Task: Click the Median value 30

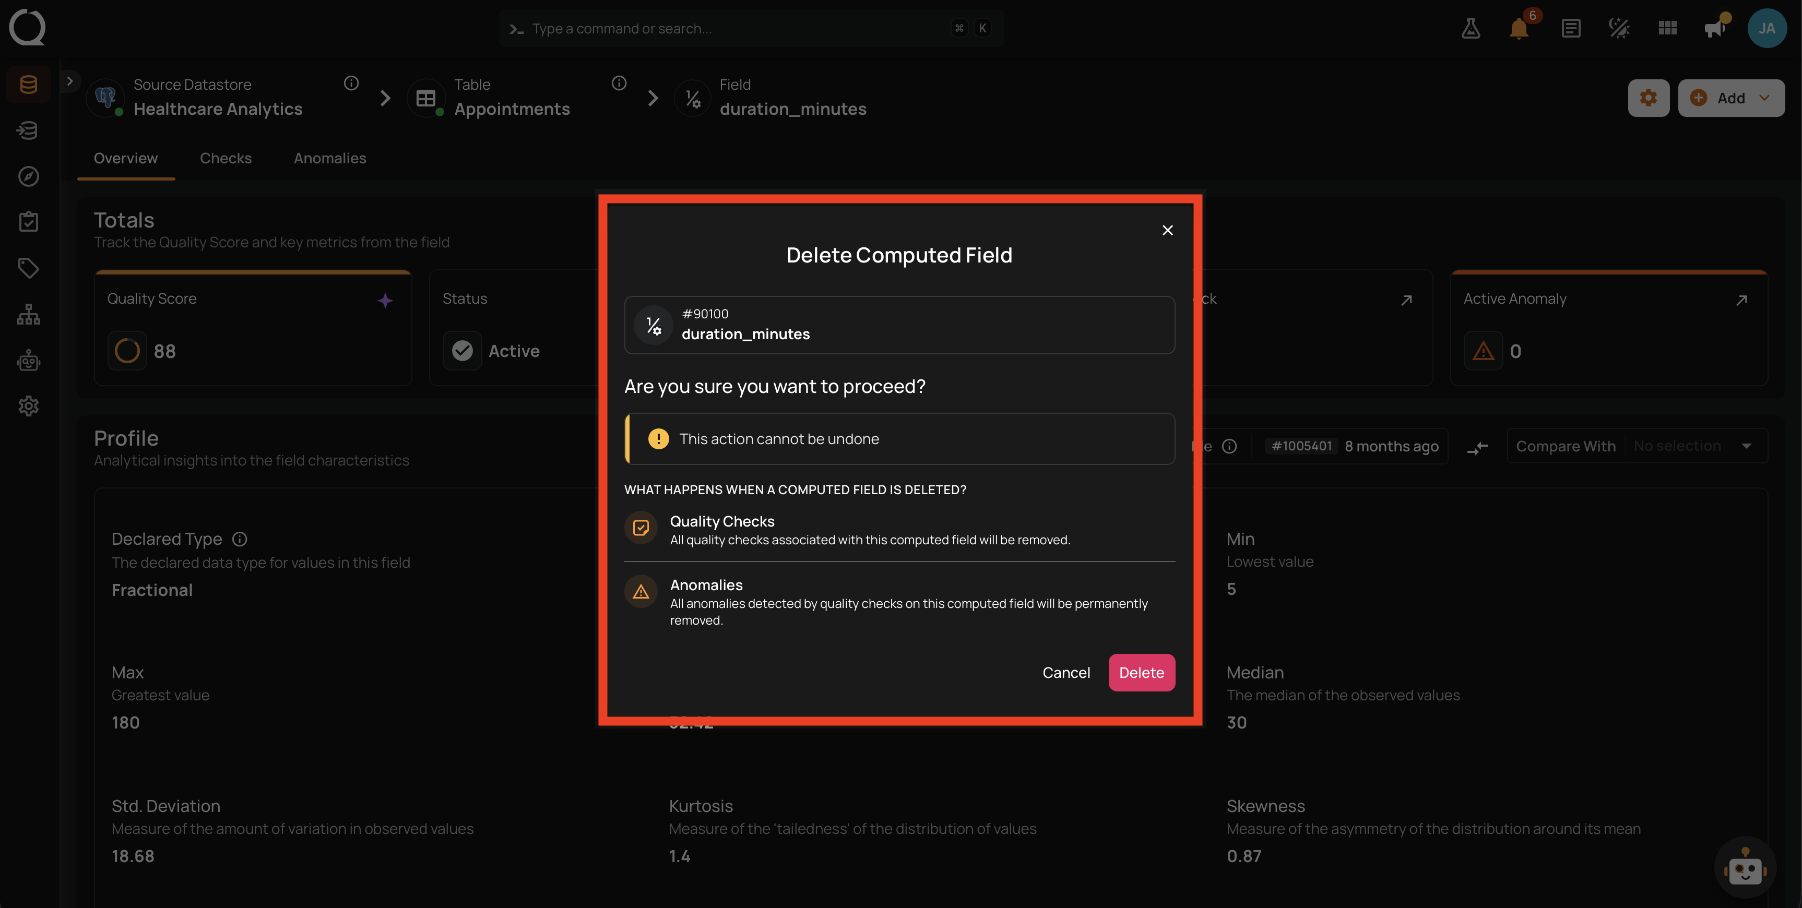Action: pyautogui.click(x=1236, y=723)
